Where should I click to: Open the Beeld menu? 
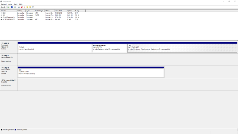pos(15,4)
